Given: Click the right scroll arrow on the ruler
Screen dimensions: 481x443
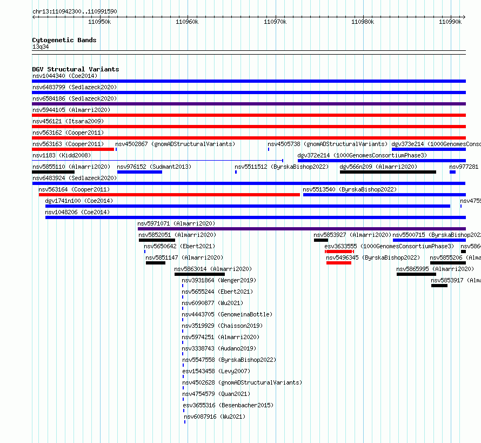Looking at the screenshot, I should point(464,17).
